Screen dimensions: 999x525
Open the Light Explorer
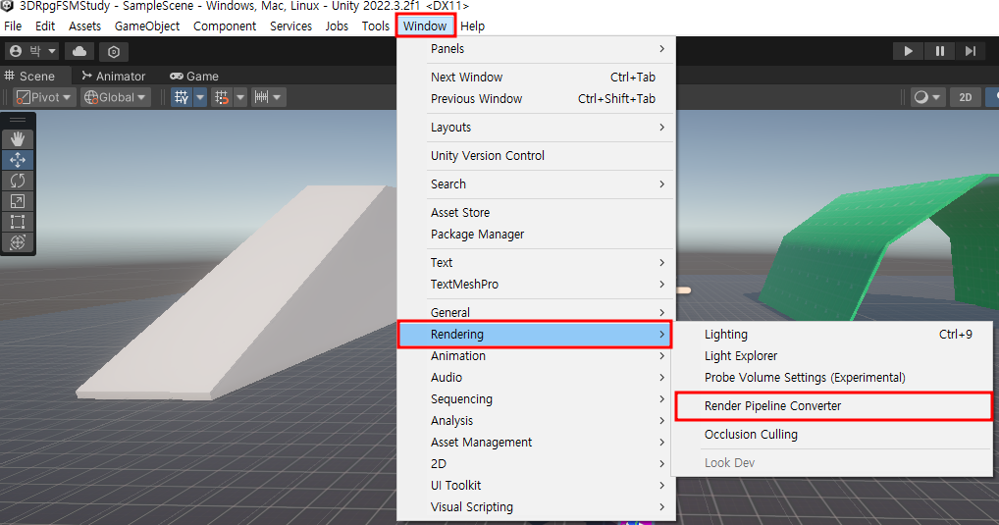point(833,356)
